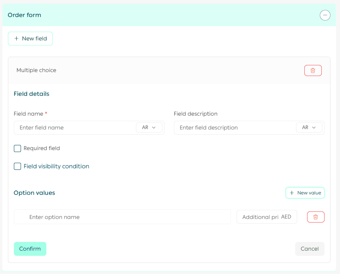
Task: Remove the option value row
Action: tap(315, 217)
